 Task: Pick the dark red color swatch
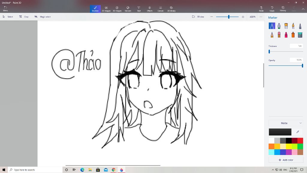pyautogui.click(x=294, y=141)
